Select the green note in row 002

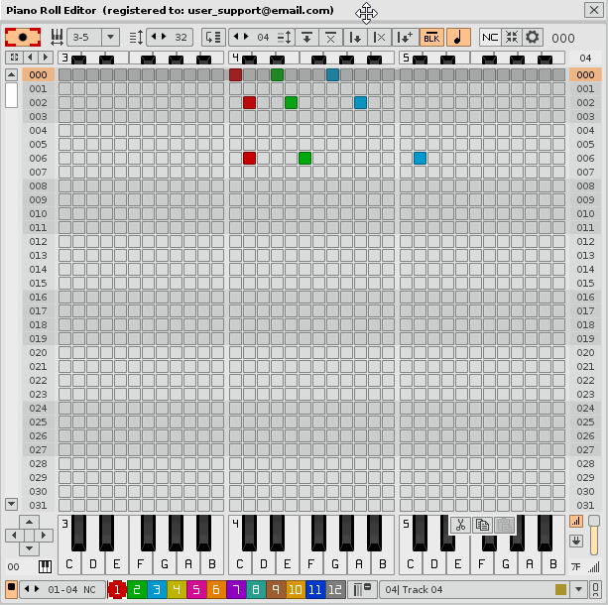point(291,103)
